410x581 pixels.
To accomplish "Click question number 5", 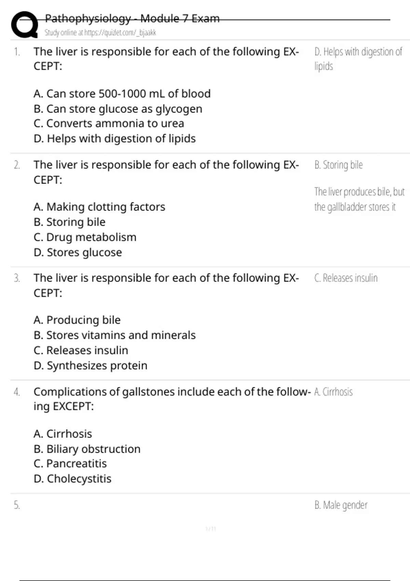I will tap(17, 505).
